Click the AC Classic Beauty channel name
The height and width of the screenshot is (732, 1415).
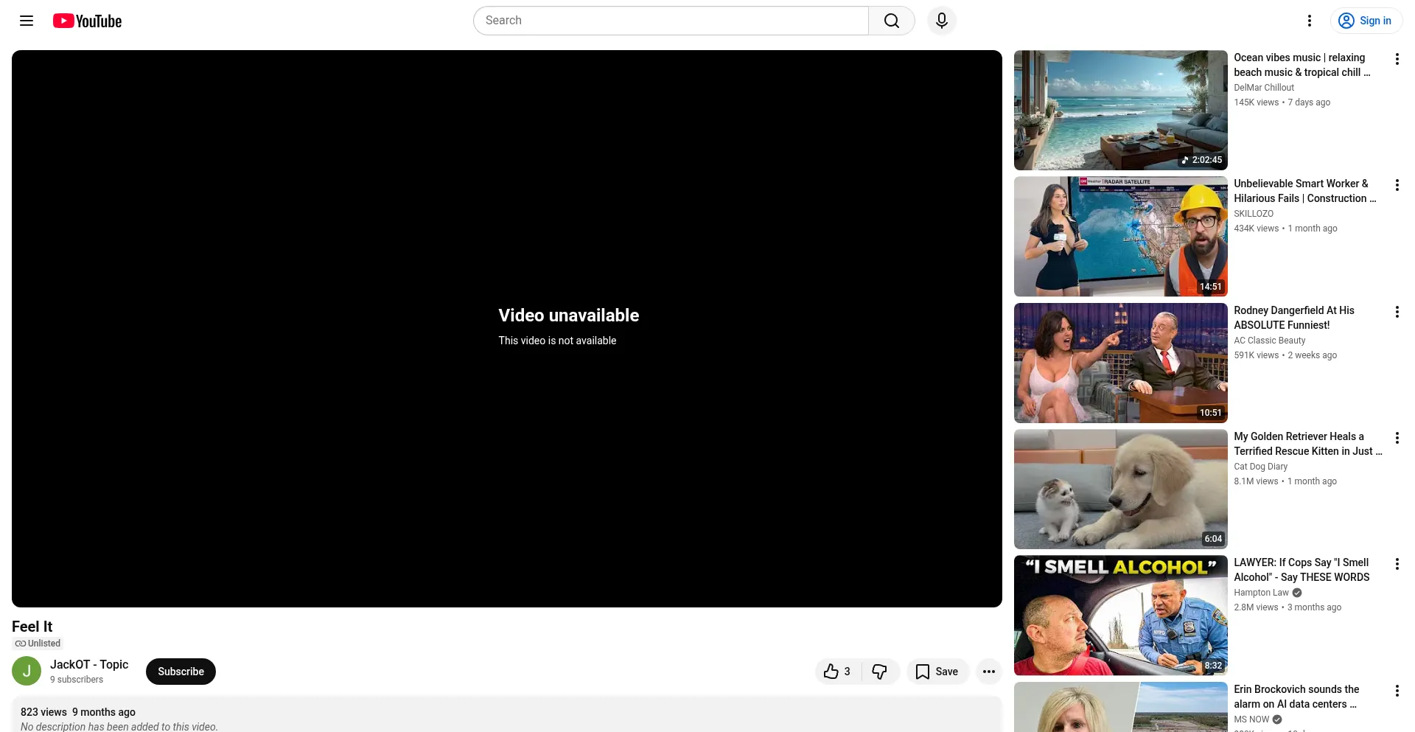click(x=1270, y=341)
